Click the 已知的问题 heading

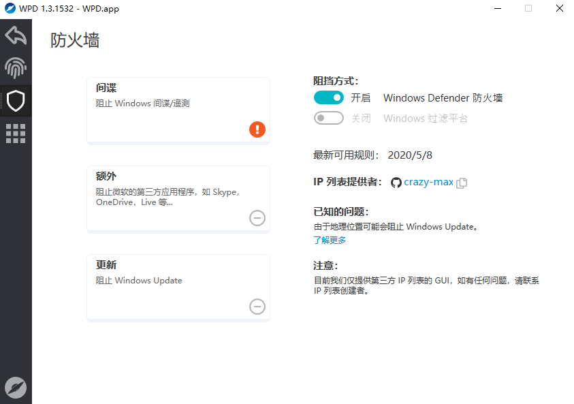coord(341,212)
